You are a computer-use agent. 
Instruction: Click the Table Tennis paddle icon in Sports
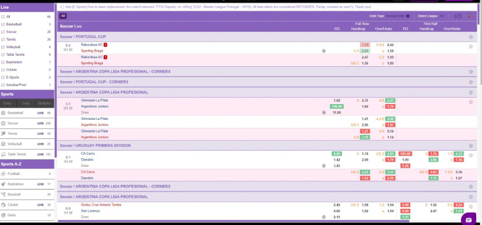coord(4,154)
